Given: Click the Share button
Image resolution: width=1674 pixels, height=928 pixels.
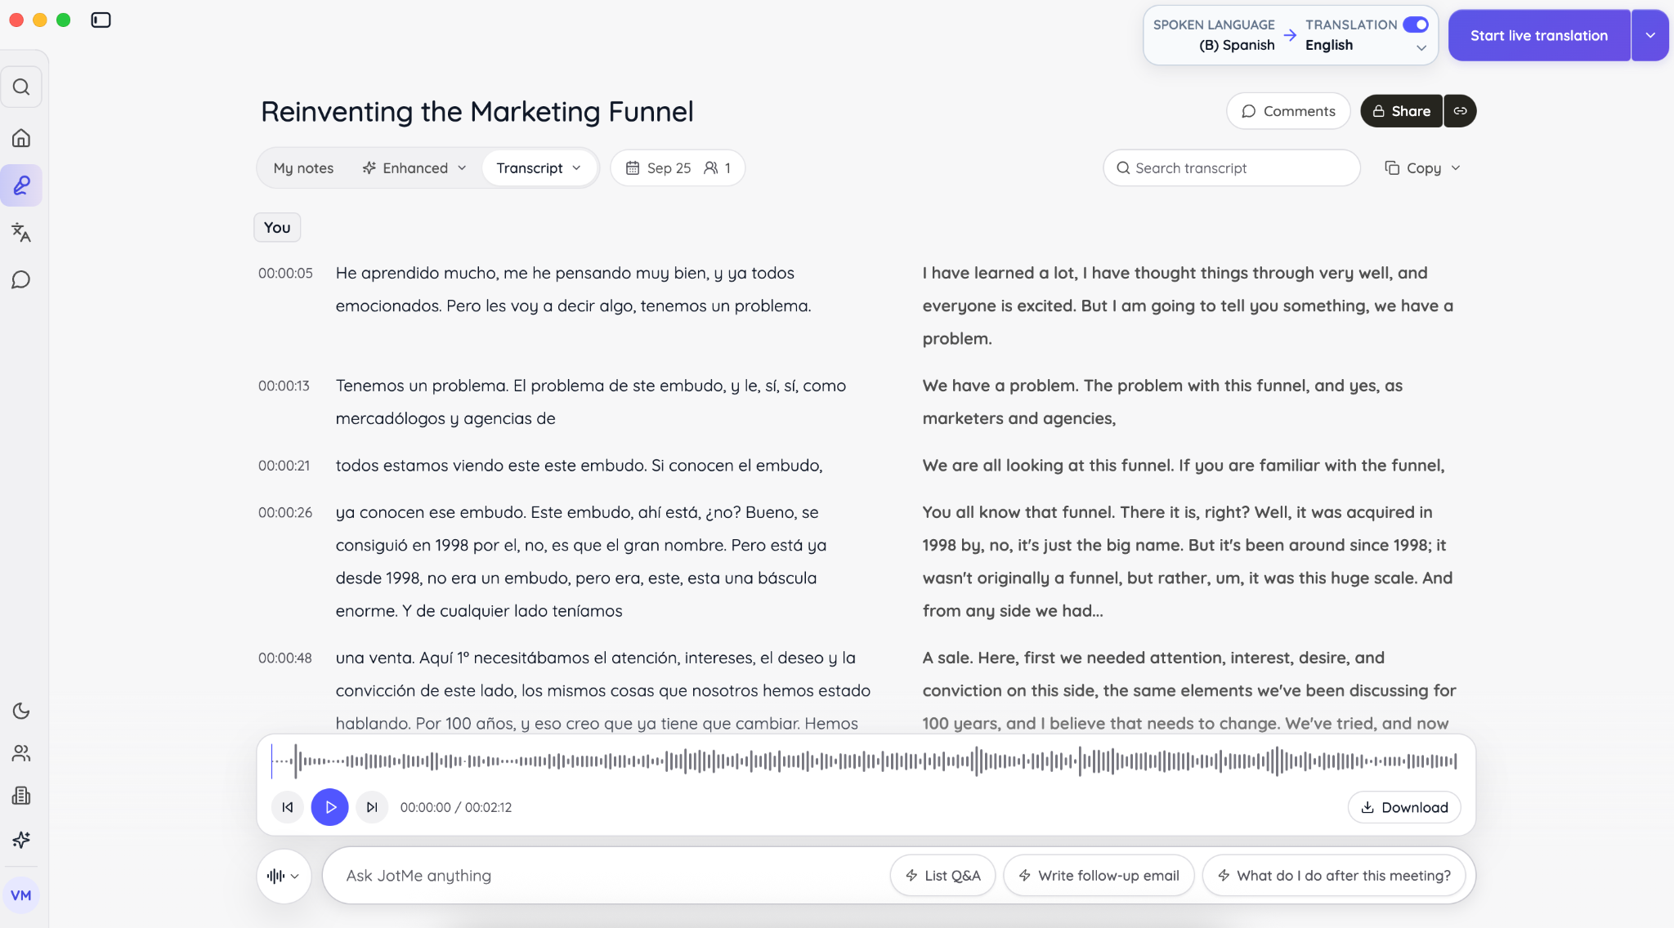Looking at the screenshot, I should coord(1401,111).
